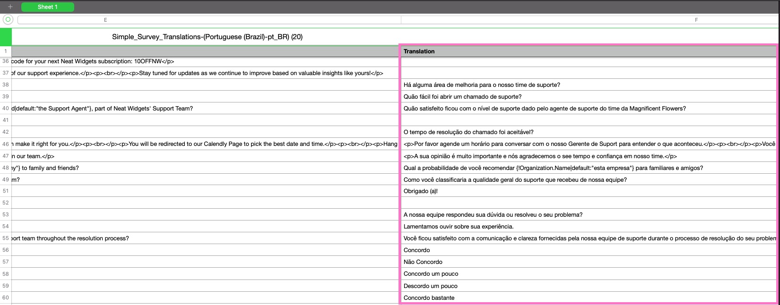
Task: Click the table title Simple_Survey_Translations
Action: coord(208,37)
